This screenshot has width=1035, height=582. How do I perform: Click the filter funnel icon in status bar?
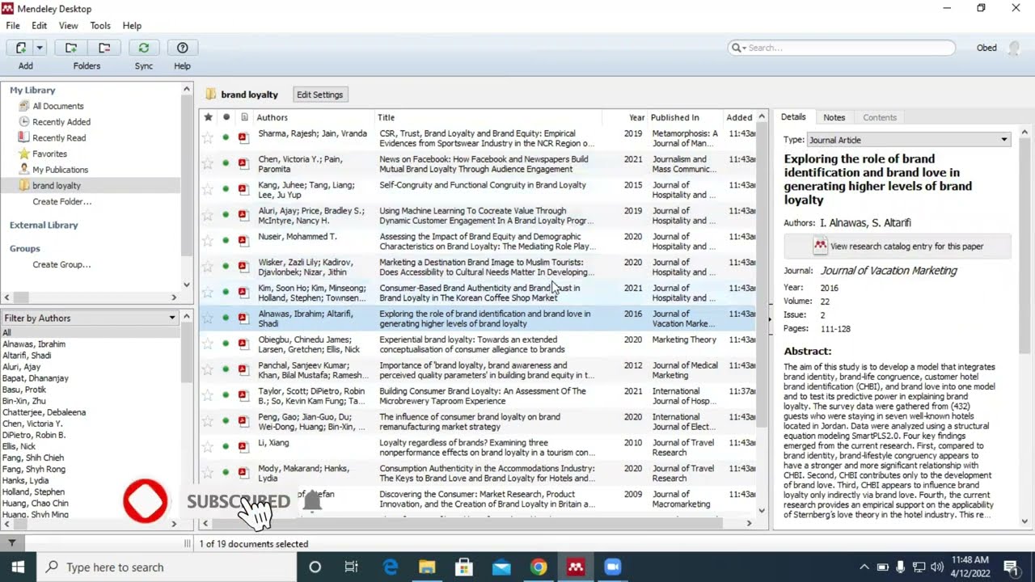[11, 544]
